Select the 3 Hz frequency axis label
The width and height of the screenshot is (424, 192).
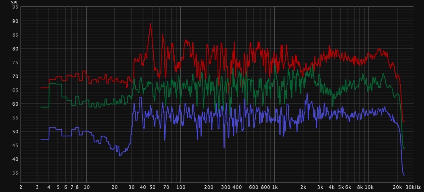click(37, 187)
